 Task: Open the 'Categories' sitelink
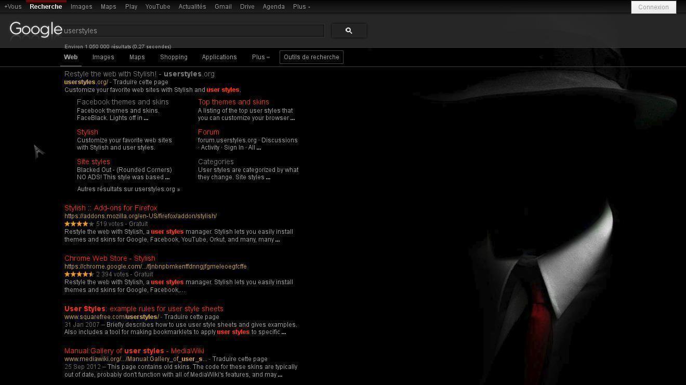tap(216, 162)
